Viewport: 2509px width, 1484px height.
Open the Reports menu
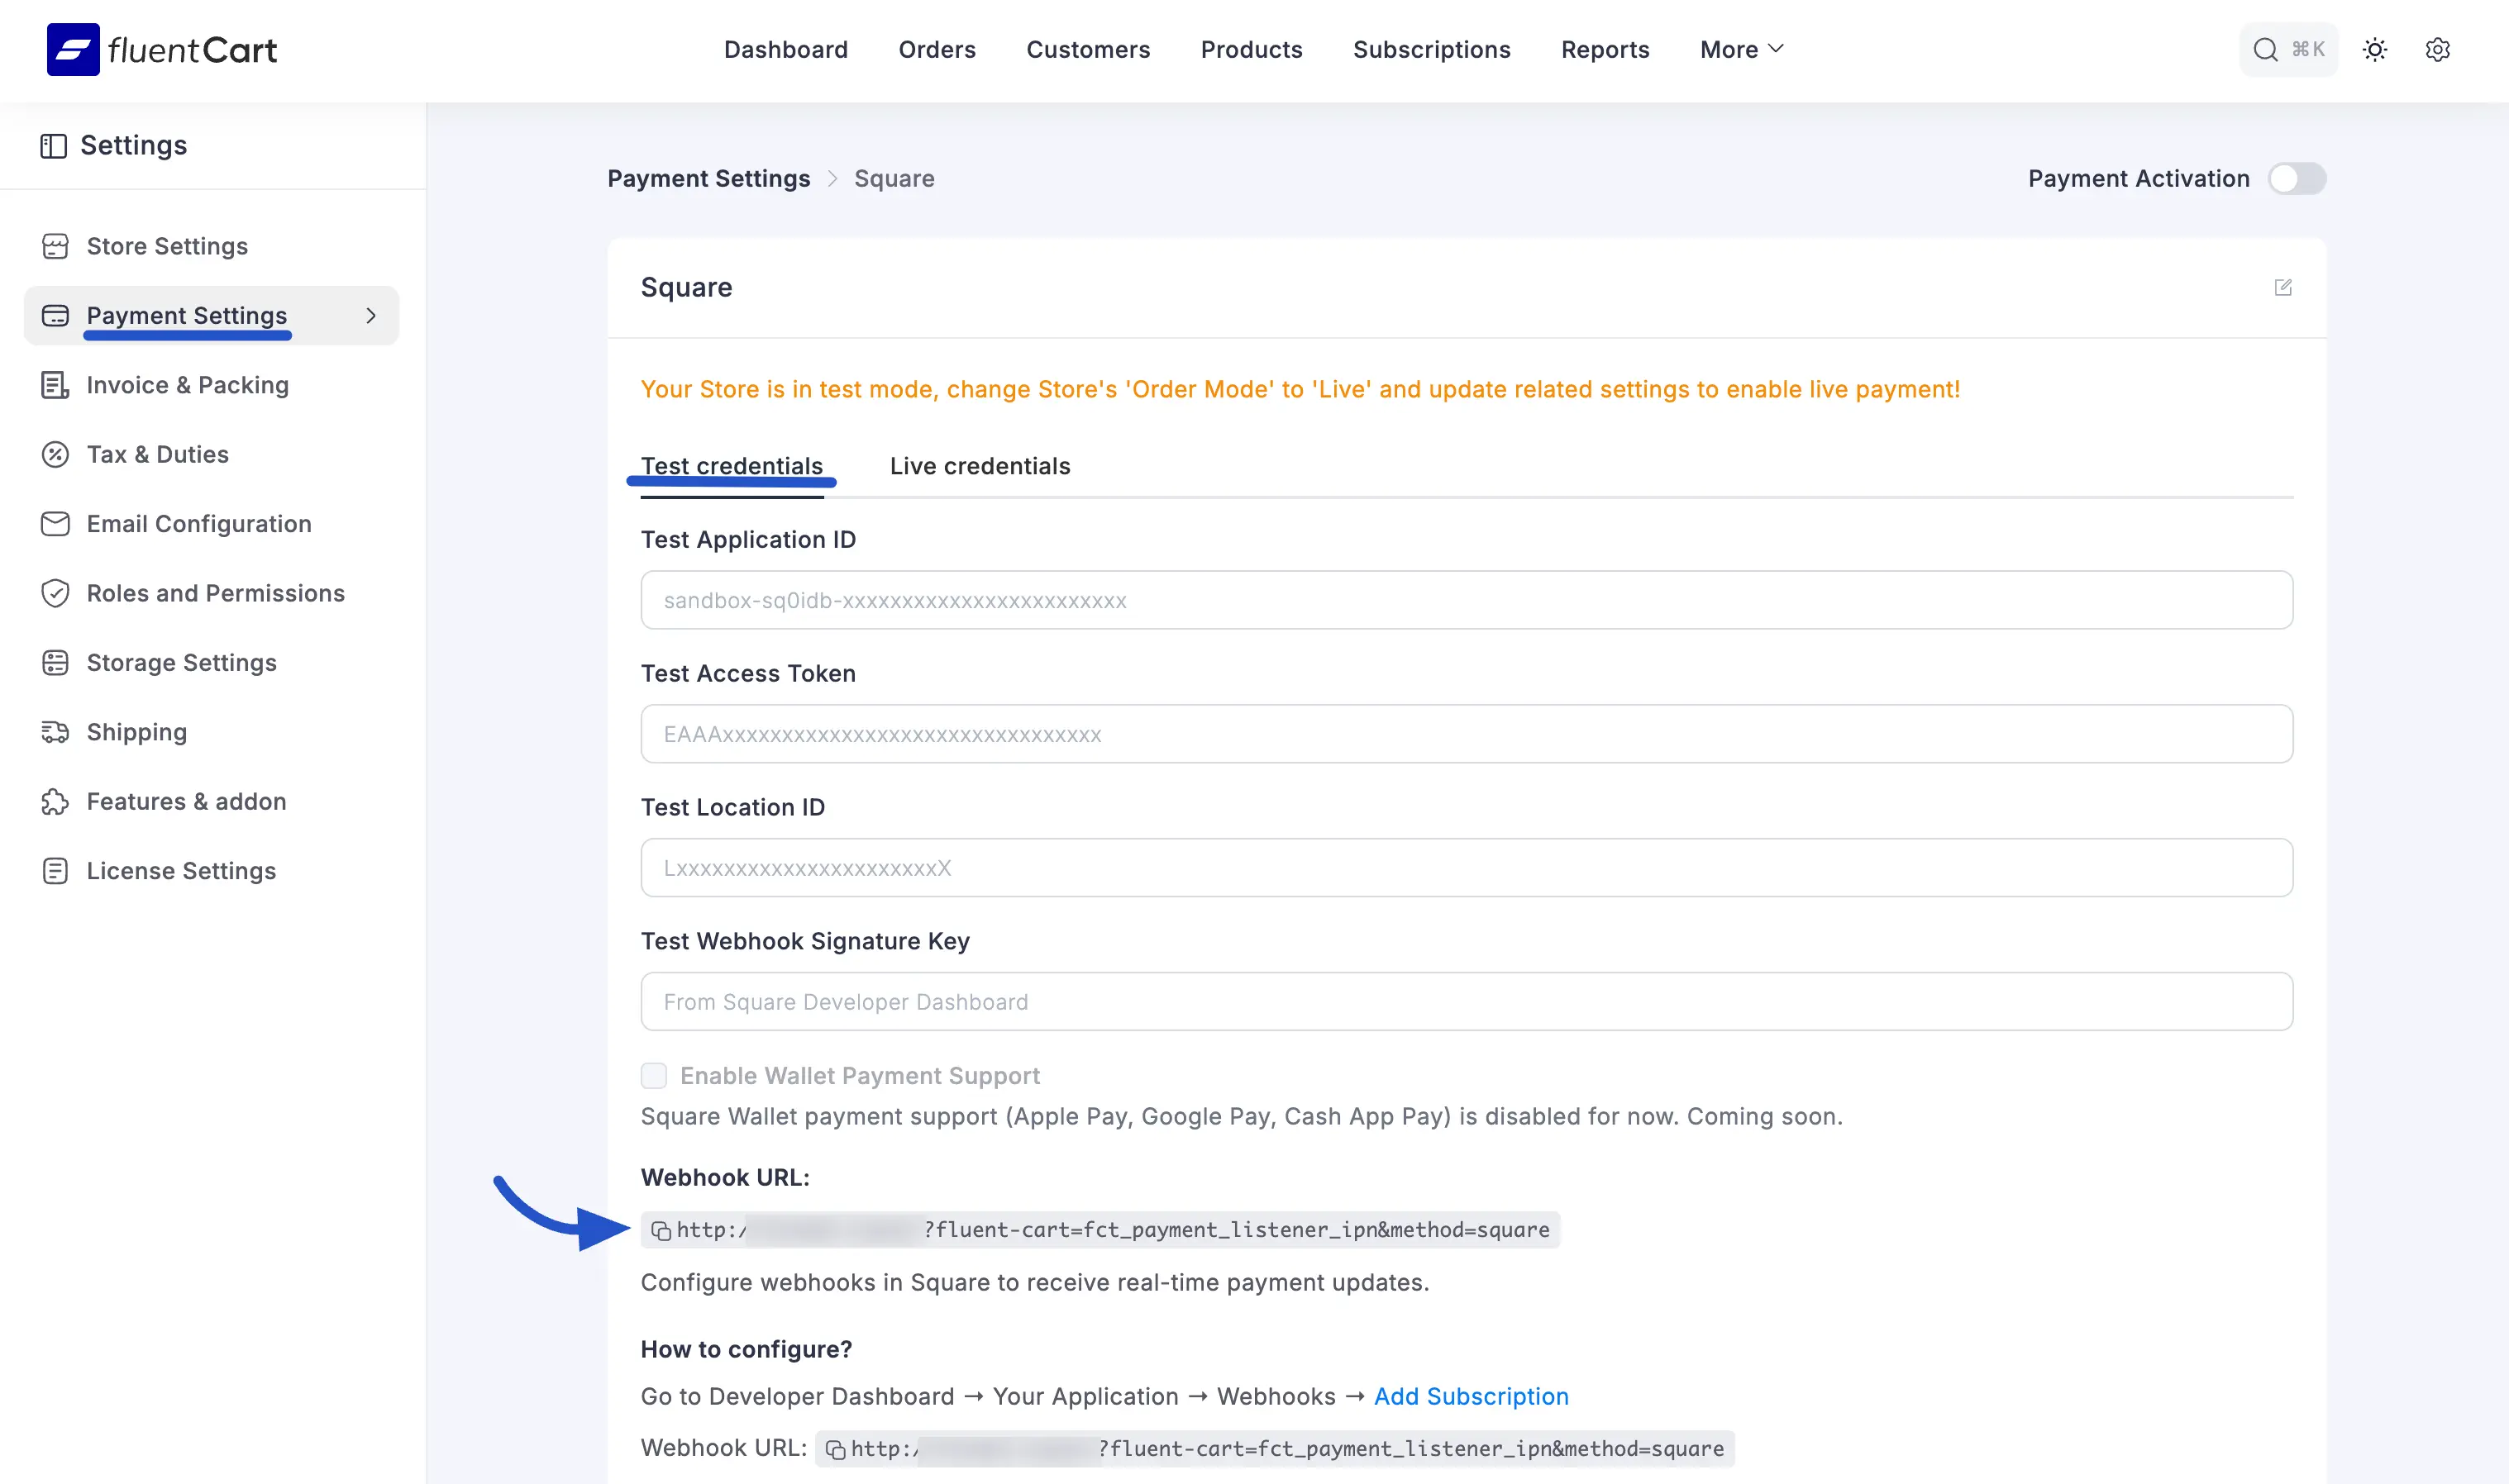pyautogui.click(x=1605, y=49)
